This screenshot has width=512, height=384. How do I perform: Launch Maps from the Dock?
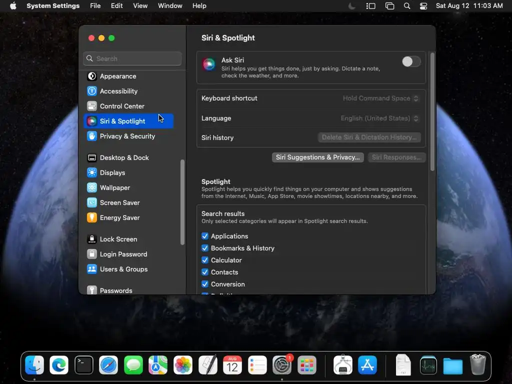(x=158, y=365)
